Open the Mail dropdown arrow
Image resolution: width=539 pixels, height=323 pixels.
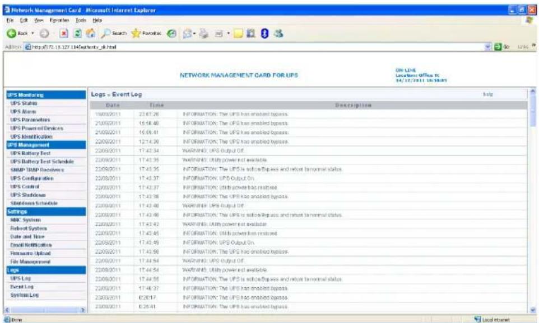(x=194, y=34)
